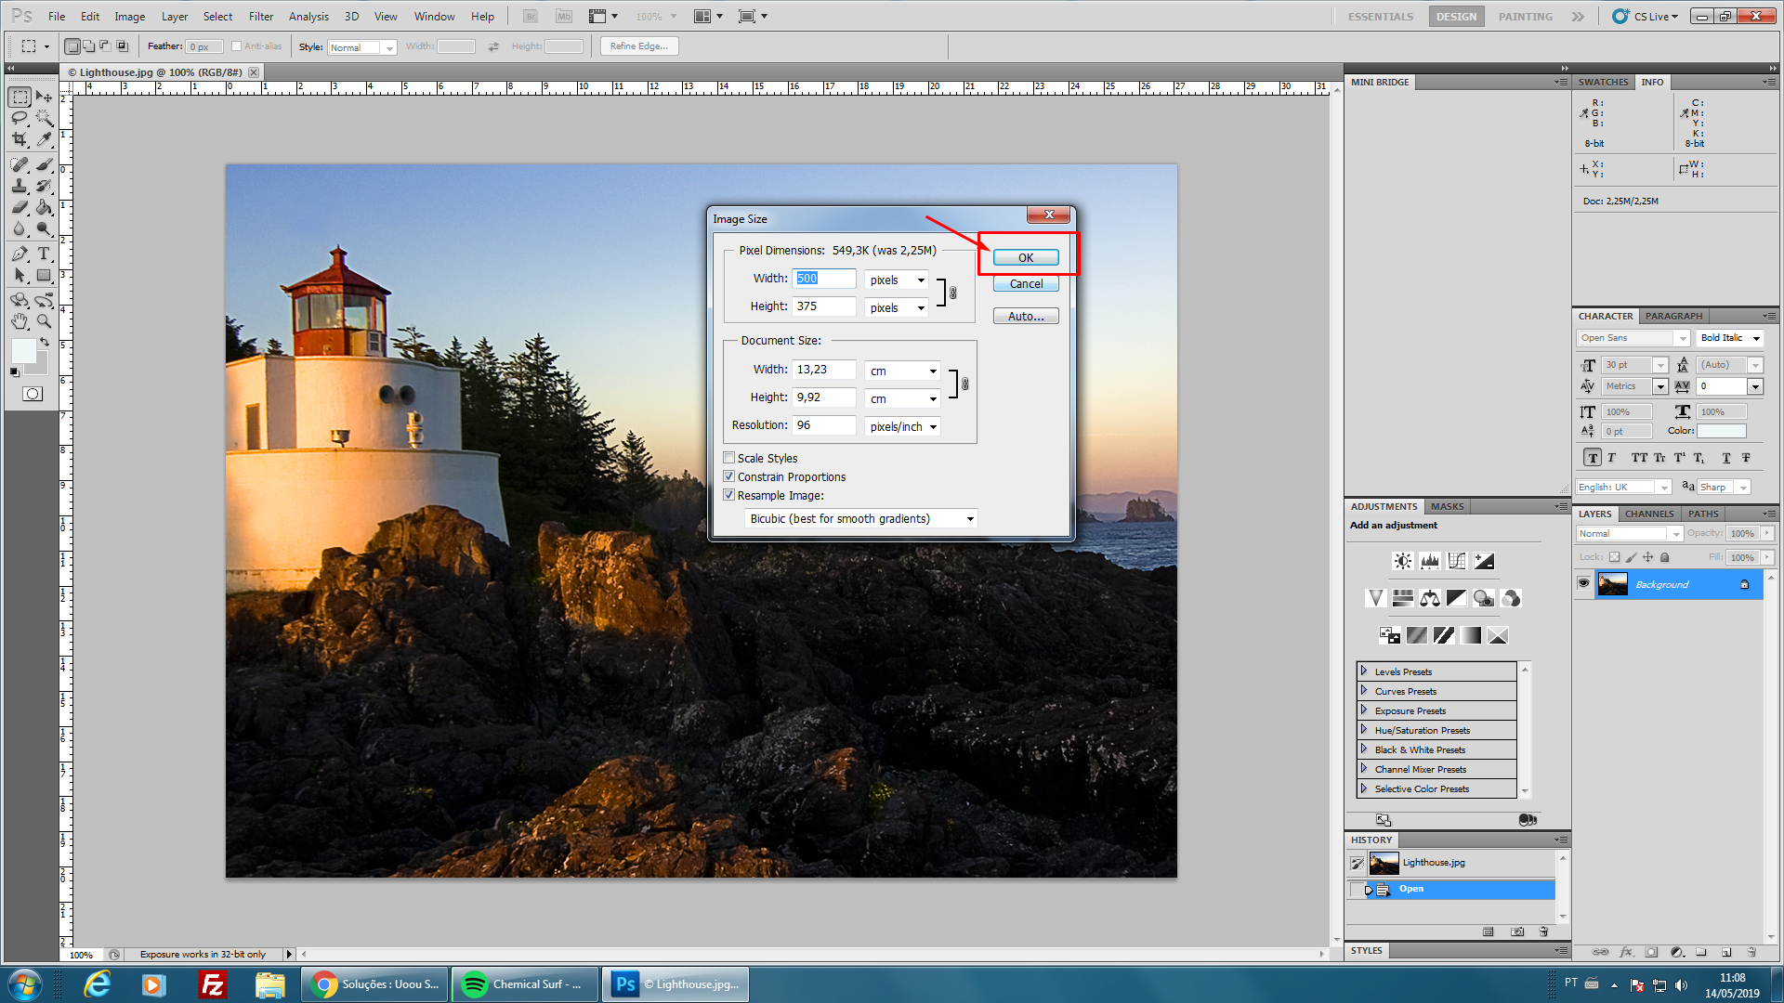Expand the Curves Presets list
Image resolution: width=1784 pixels, height=1003 pixels.
1364,691
